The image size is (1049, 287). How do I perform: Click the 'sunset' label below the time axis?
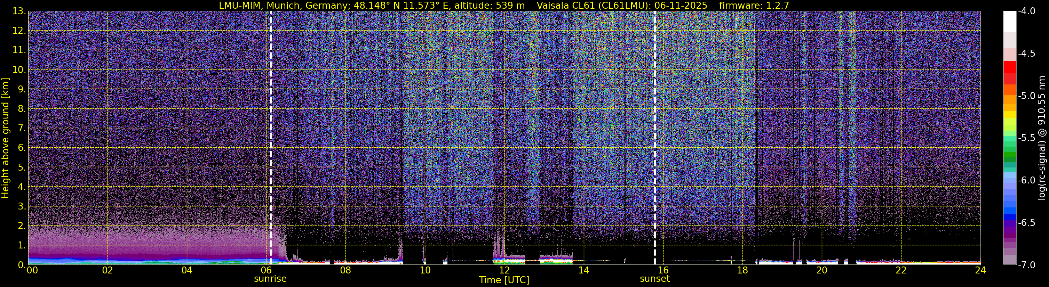655,278
